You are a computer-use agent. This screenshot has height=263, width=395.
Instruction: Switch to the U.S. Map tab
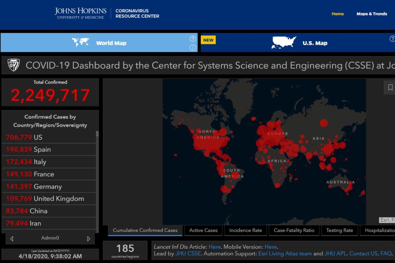click(298, 42)
